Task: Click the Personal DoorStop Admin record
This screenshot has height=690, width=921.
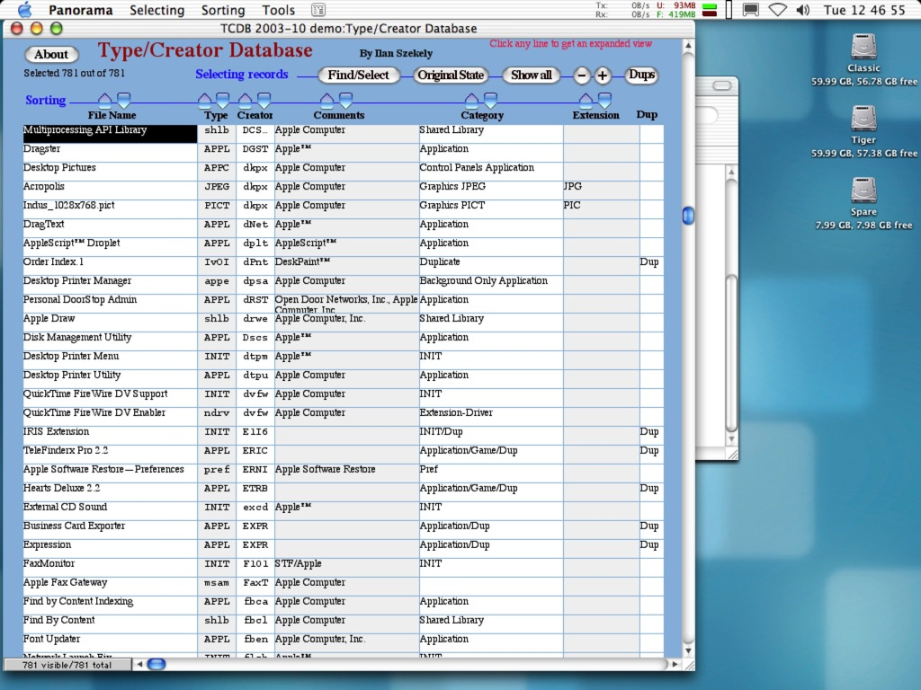Action: [343, 302]
